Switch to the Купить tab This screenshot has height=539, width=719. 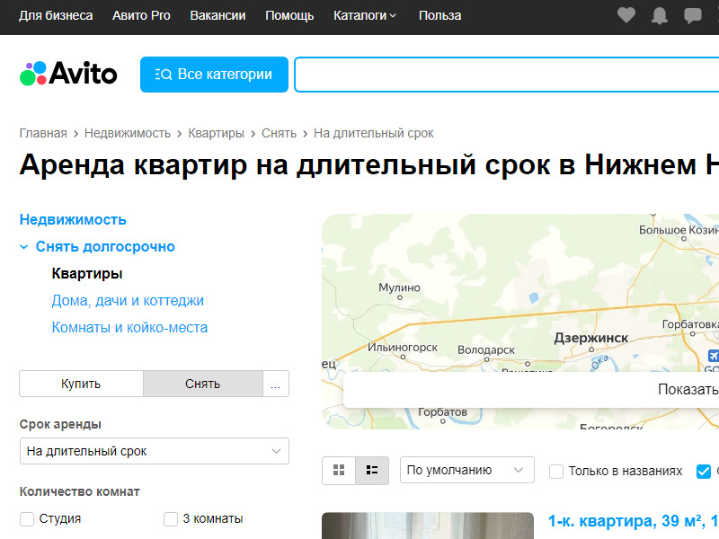[x=81, y=384]
